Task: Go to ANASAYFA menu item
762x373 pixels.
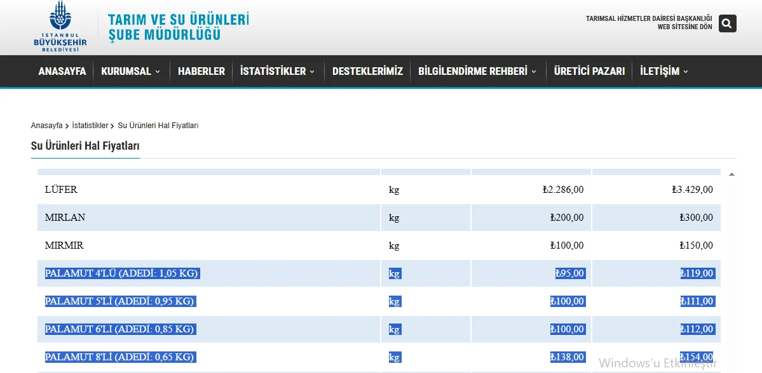Action: coord(62,71)
